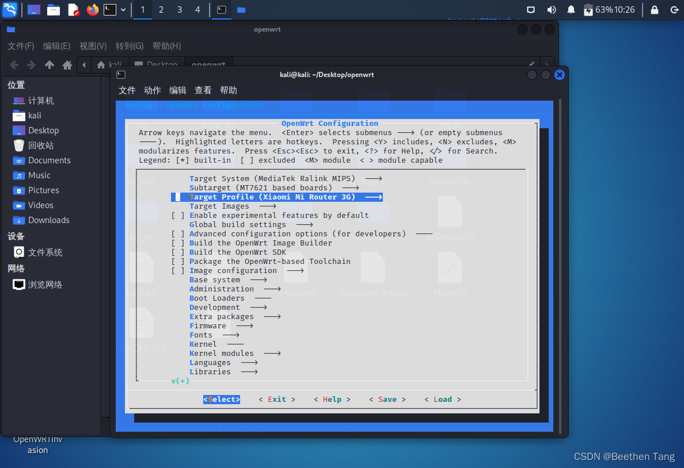This screenshot has height=468, width=684.
Task: Open the display settings tray icon
Action: (530, 10)
